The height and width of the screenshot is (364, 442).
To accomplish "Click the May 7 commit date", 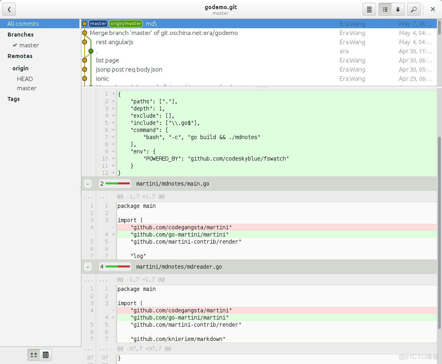I will pyautogui.click(x=415, y=24).
